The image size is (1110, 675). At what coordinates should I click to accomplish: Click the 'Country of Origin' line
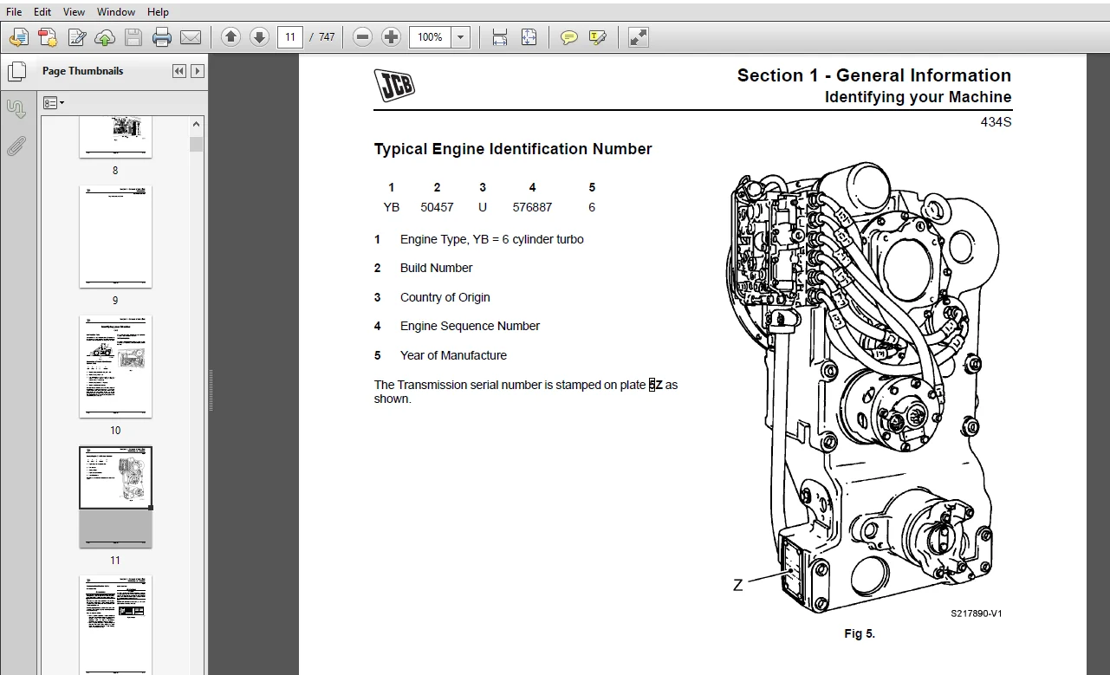tap(445, 297)
